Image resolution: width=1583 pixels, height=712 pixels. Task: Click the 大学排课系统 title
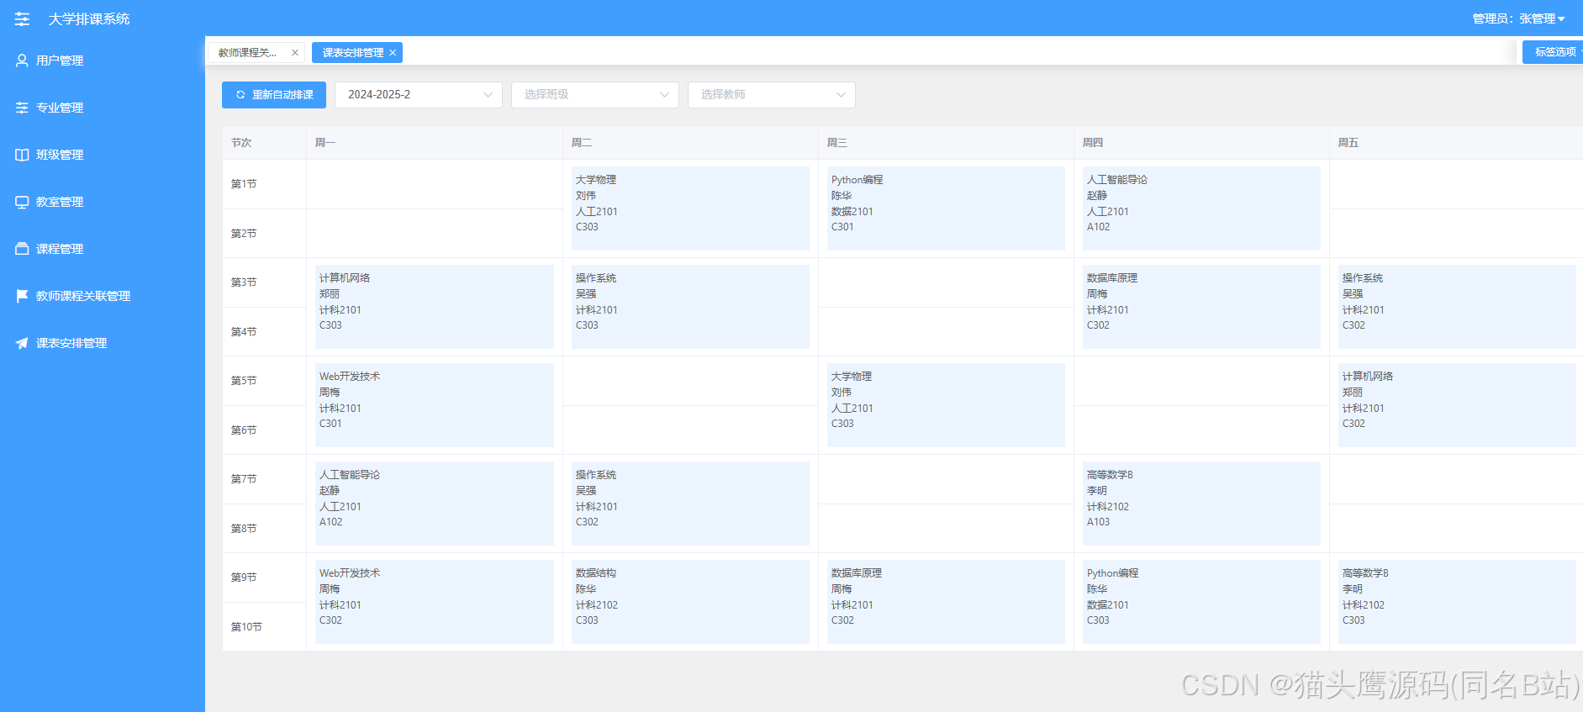(89, 18)
